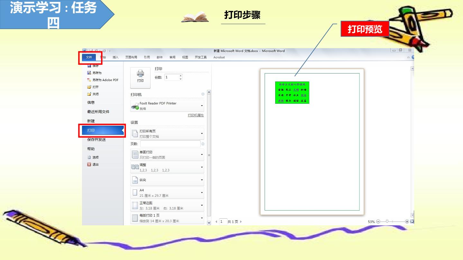The width and height of the screenshot is (463, 260).
Task: Click the zoom in plus icon
Action: (x=407, y=221)
